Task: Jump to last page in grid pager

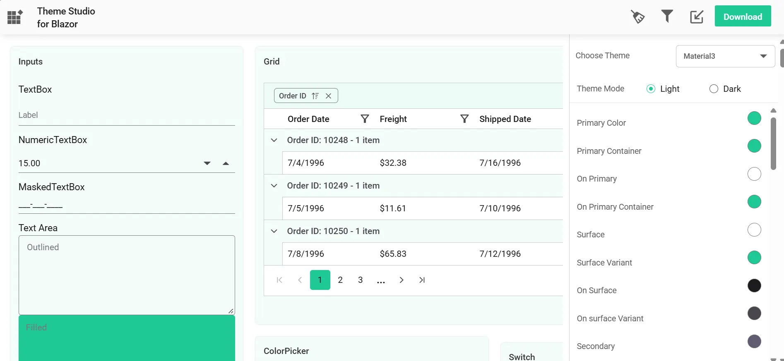Action: tap(422, 280)
